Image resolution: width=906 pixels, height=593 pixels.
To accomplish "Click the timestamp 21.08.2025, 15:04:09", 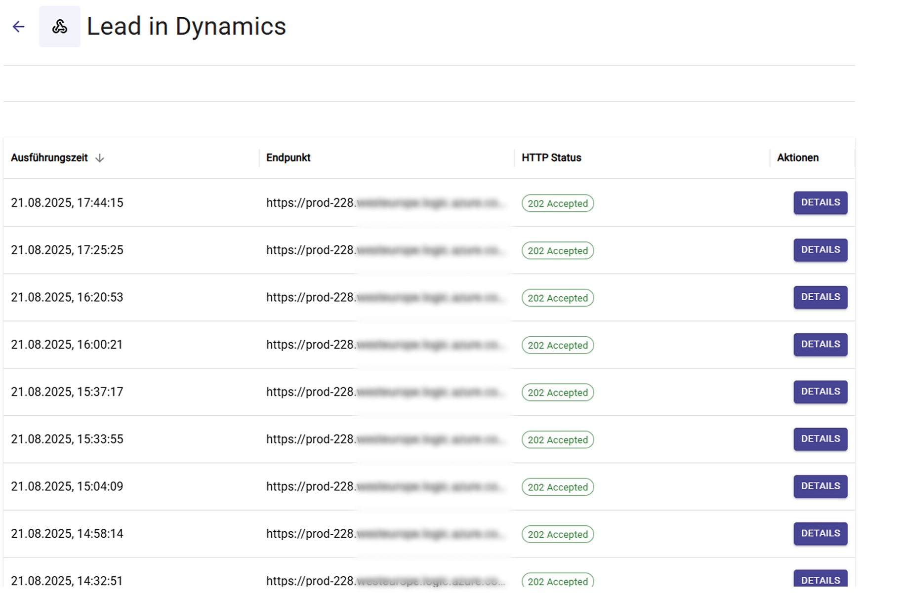I will click(x=67, y=487).
